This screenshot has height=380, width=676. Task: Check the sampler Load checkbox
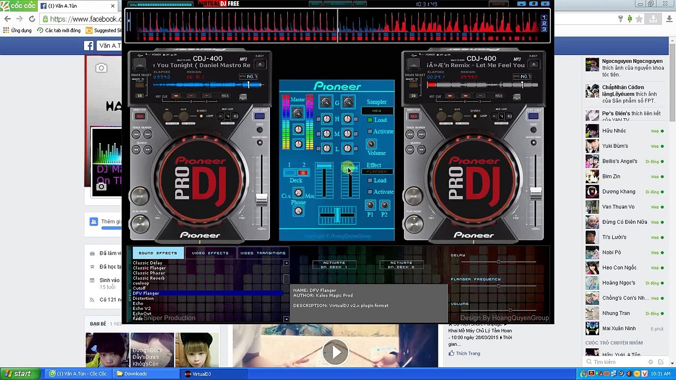[370, 120]
